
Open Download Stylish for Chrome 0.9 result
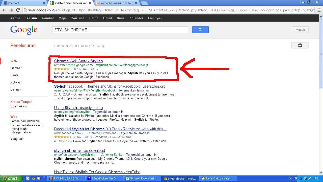[110, 129]
